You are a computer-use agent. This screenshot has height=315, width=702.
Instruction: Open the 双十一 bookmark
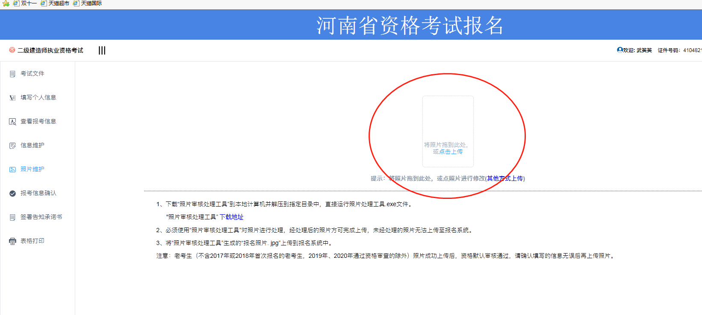pos(25,3)
